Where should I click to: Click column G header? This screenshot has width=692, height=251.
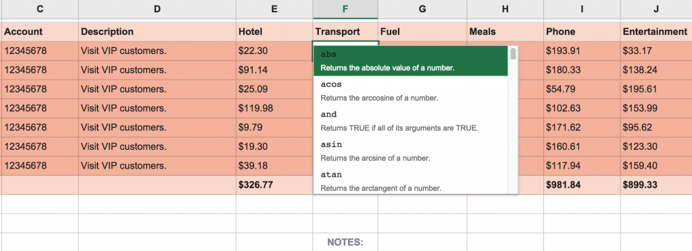click(422, 9)
